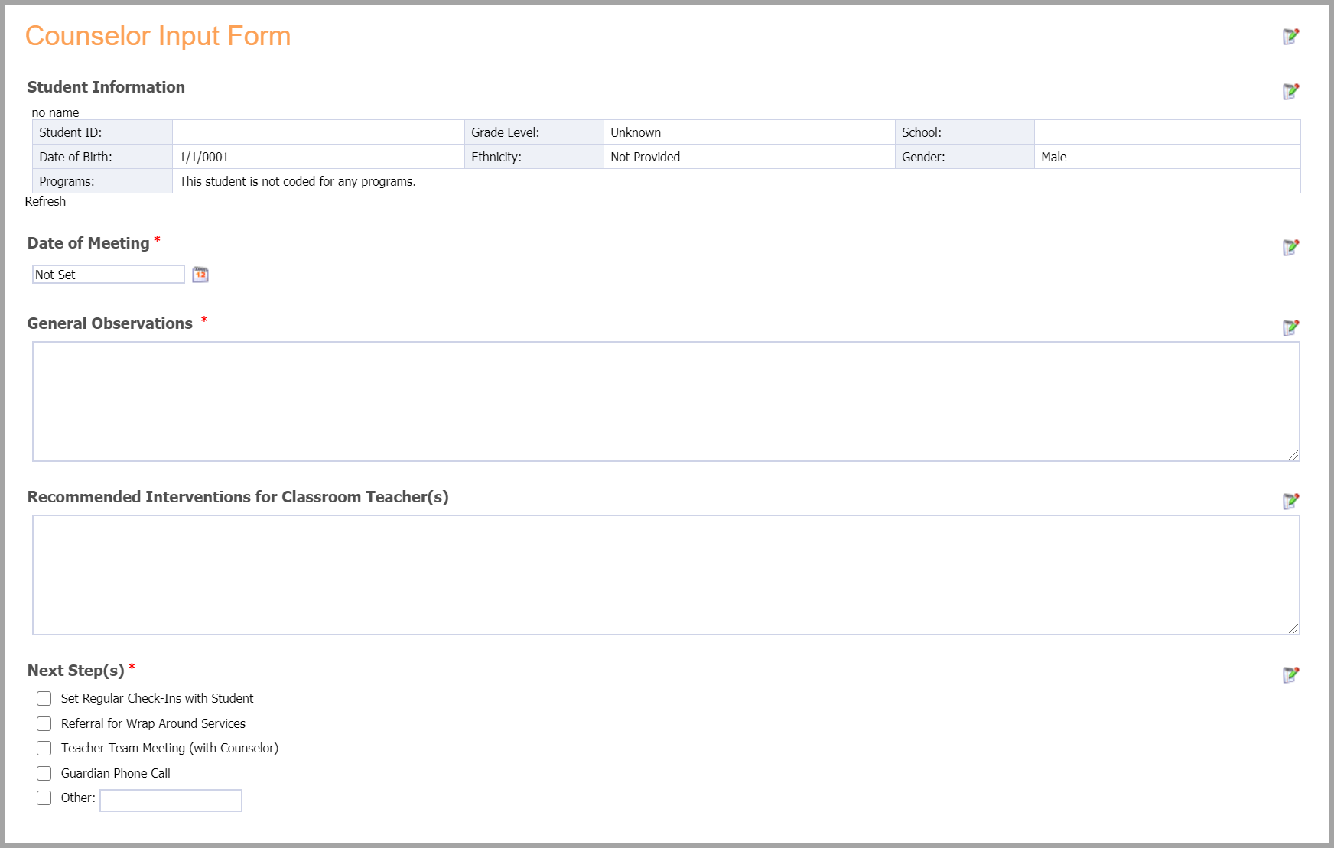Click the 'no name' student text
Screen dimensions: 1334x848
(x=55, y=113)
